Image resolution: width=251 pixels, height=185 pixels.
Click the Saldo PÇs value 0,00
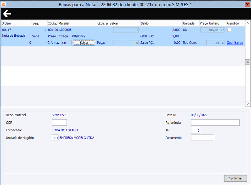(177, 43)
